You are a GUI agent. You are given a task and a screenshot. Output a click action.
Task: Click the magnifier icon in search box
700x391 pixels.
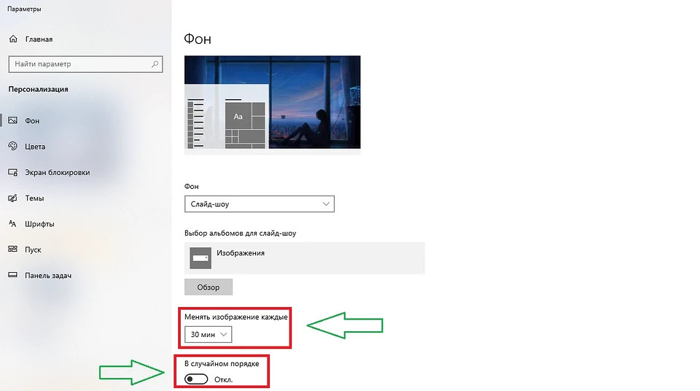[155, 64]
